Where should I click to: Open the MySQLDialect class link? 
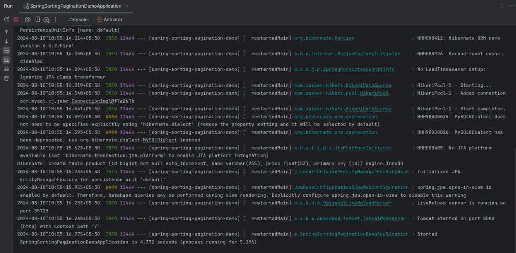pyautogui.click(x=160, y=140)
